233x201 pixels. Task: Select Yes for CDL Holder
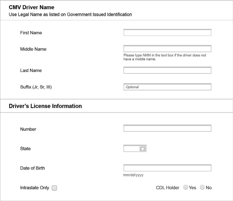point(186,187)
